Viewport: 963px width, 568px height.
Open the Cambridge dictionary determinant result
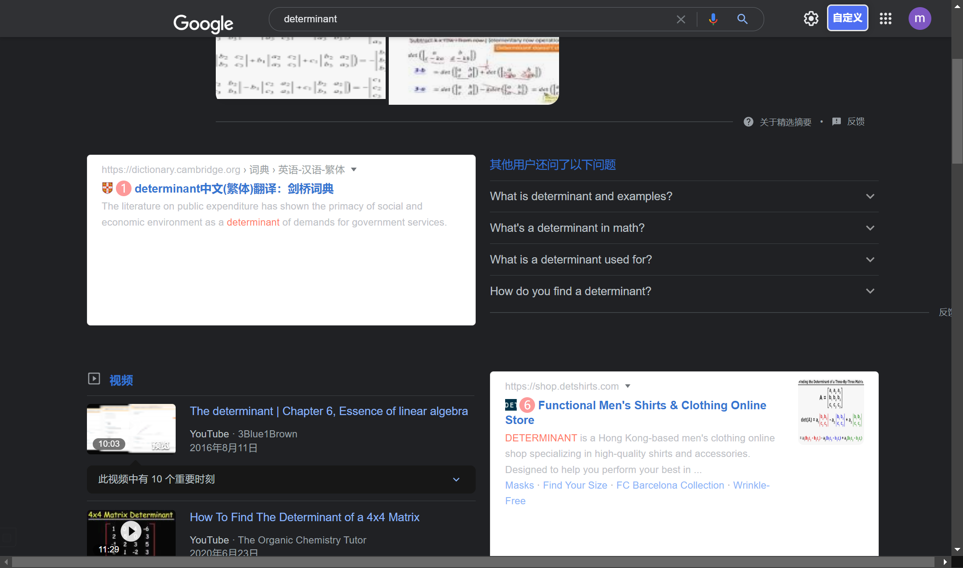point(234,189)
